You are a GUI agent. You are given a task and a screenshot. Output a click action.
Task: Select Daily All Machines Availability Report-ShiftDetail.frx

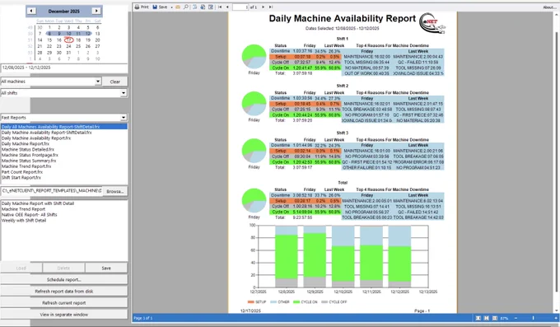(64, 127)
